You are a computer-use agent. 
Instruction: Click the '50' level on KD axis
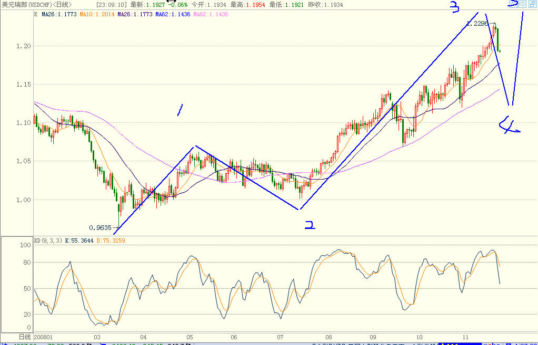pos(26,288)
